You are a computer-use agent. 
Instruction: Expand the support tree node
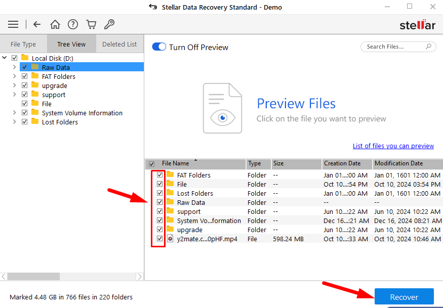[x=14, y=94]
